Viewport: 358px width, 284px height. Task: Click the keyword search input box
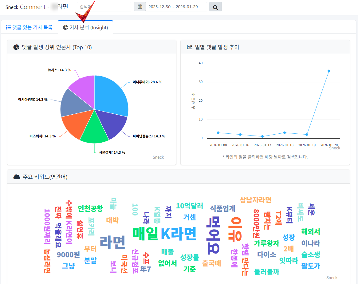(x=104, y=7)
